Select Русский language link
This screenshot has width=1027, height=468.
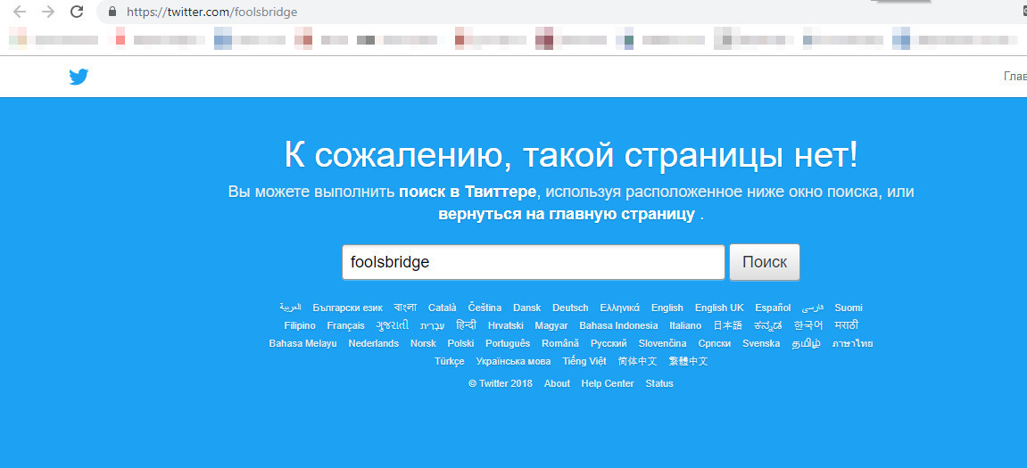point(609,343)
